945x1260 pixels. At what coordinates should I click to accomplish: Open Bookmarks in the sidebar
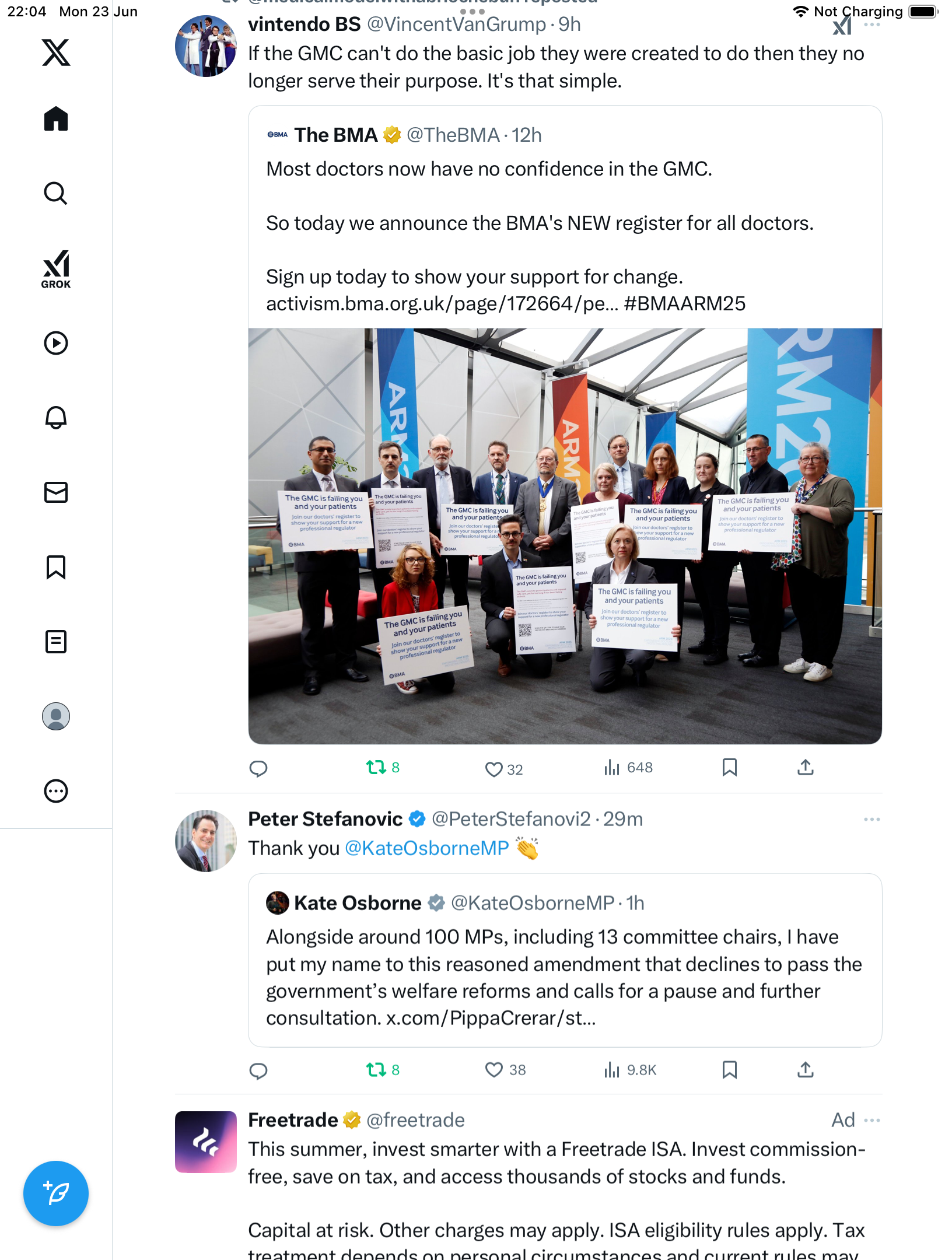56,566
